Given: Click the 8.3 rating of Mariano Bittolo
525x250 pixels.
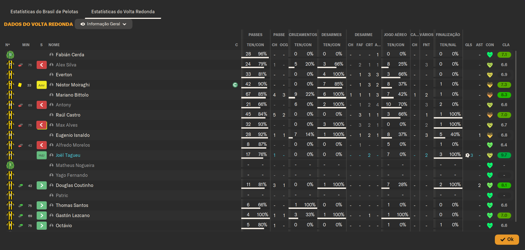Looking at the screenshot, I should [504, 95].
